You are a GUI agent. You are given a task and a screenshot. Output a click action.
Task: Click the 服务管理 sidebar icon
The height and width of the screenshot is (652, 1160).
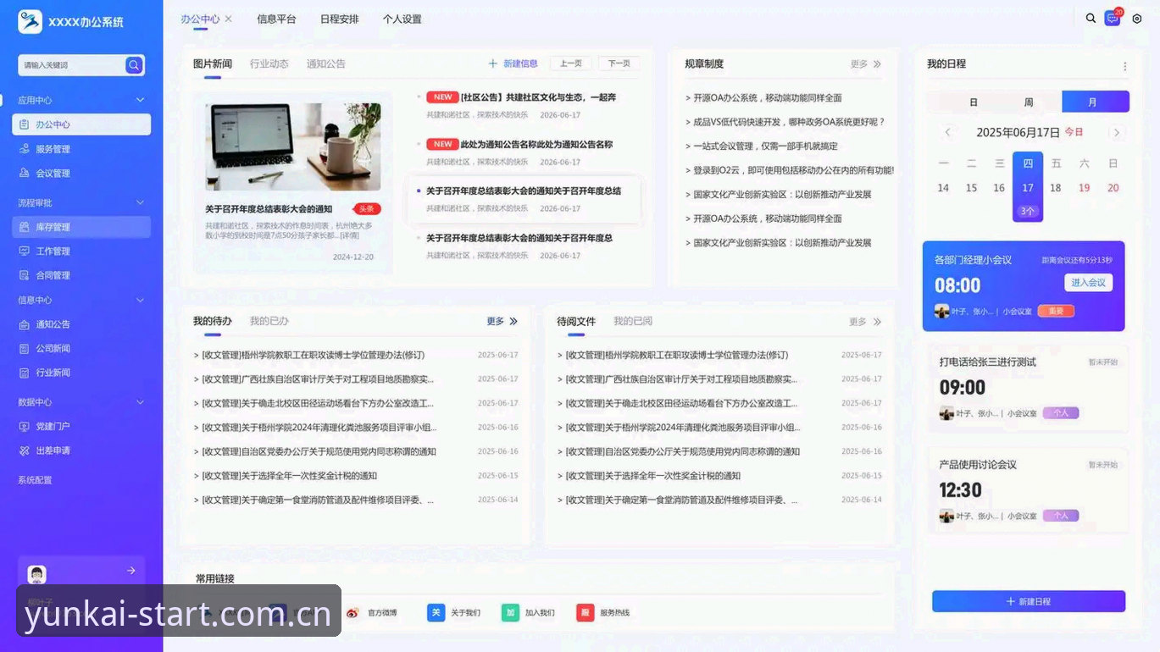(25, 149)
